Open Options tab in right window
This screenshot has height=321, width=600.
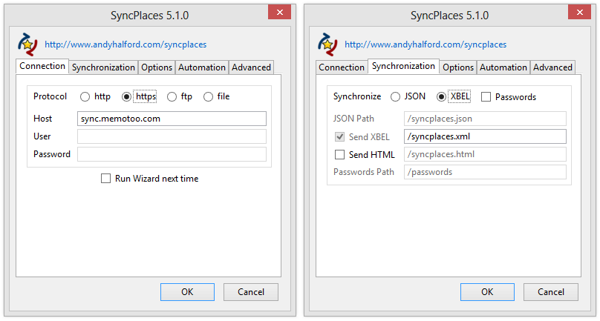click(458, 67)
